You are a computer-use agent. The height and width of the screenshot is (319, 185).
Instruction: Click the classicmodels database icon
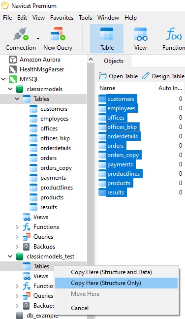point(20,89)
